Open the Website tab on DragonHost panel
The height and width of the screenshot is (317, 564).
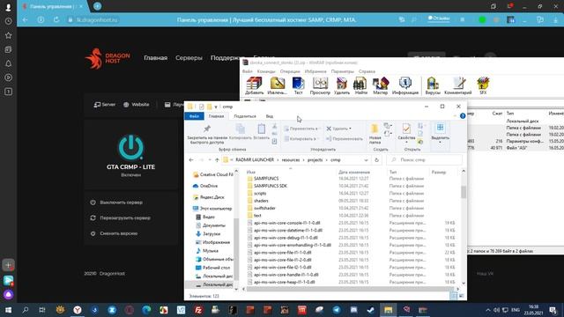(x=137, y=105)
